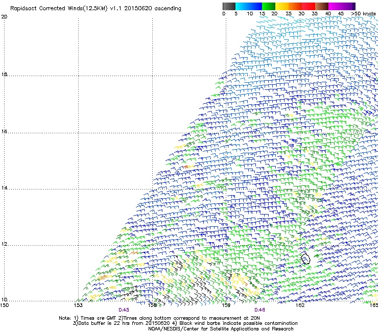
Task: Click the orange 25-30 knots color segment
Action: 295,6
